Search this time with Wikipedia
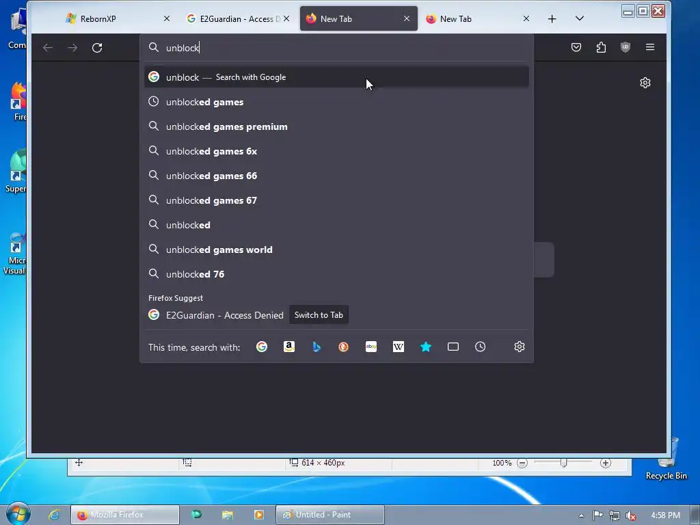 [x=399, y=347]
